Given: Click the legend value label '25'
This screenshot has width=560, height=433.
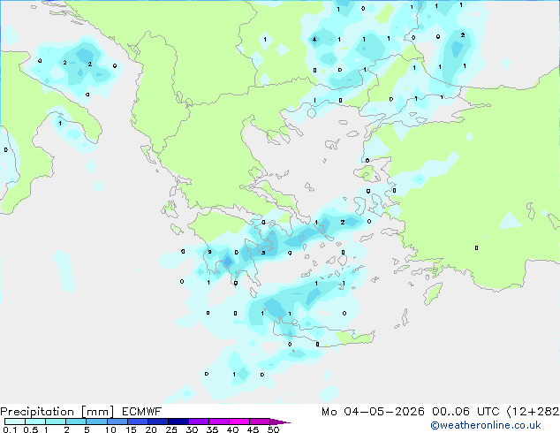Looking at the screenshot, I should pyautogui.click(x=171, y=429).
